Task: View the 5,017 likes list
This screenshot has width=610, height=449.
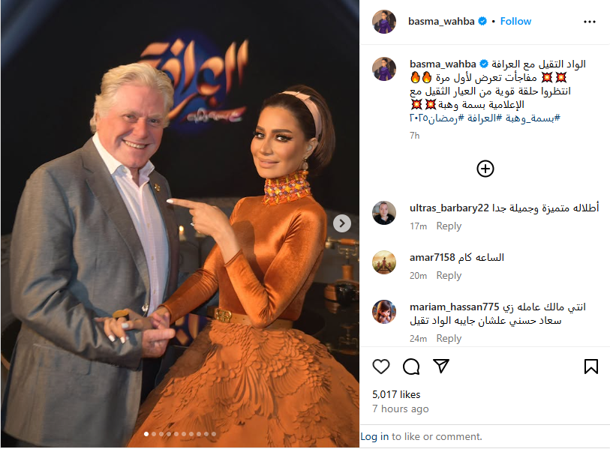Action: 396,394
